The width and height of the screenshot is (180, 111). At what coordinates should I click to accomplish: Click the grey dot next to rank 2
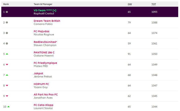click(x=7, y=22)
